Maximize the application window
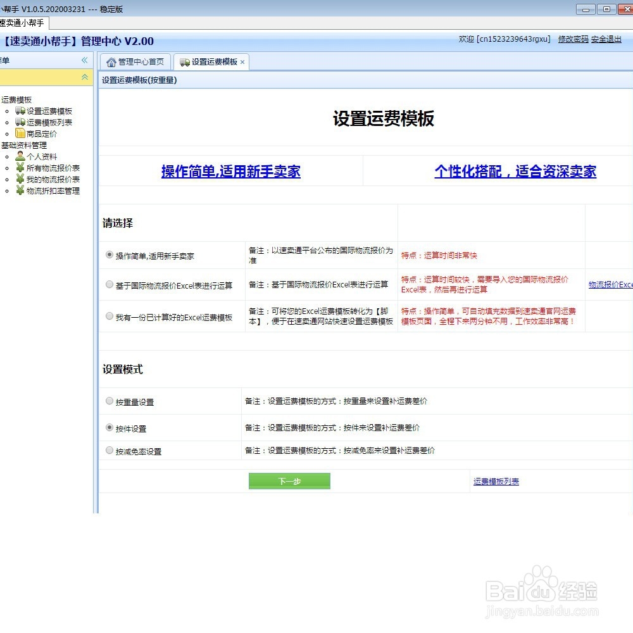 [606, 9]
